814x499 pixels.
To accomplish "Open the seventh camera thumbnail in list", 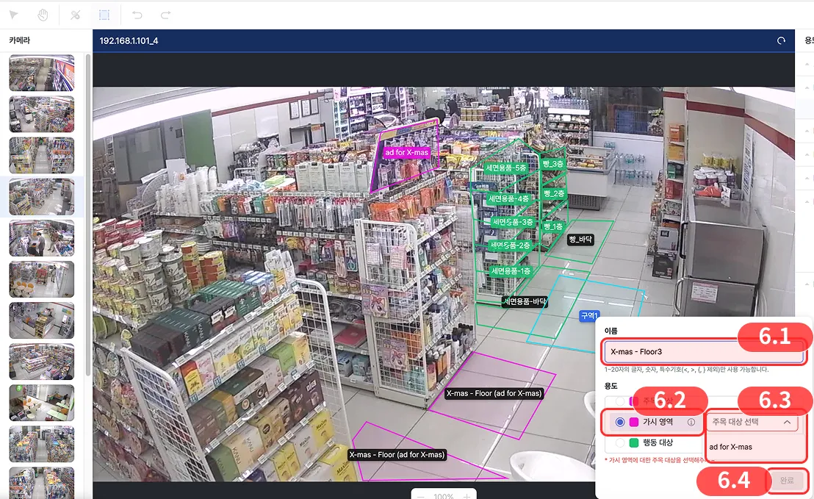I will [42, 320].
